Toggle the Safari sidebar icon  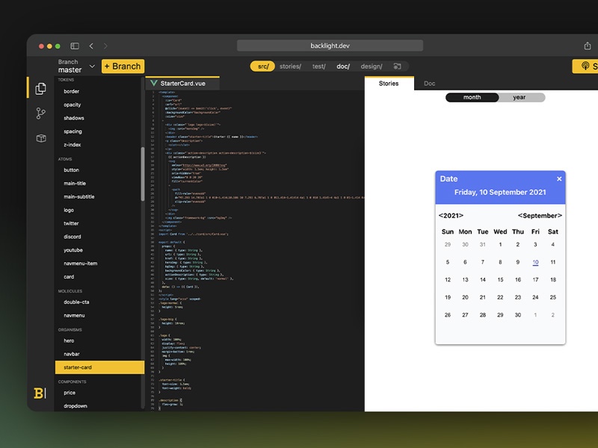(75, 46)
